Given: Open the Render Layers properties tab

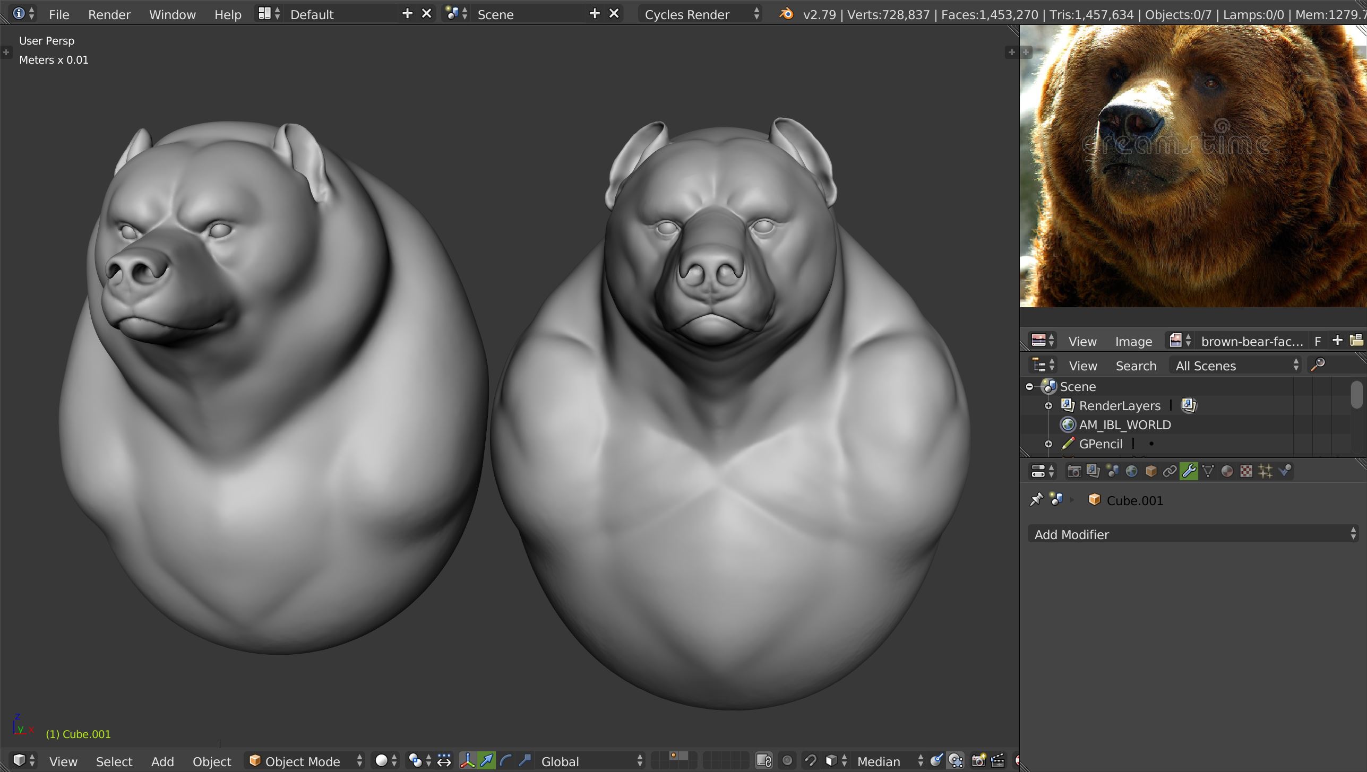Looking at the screenshot, I should [x=1093, y=471].
